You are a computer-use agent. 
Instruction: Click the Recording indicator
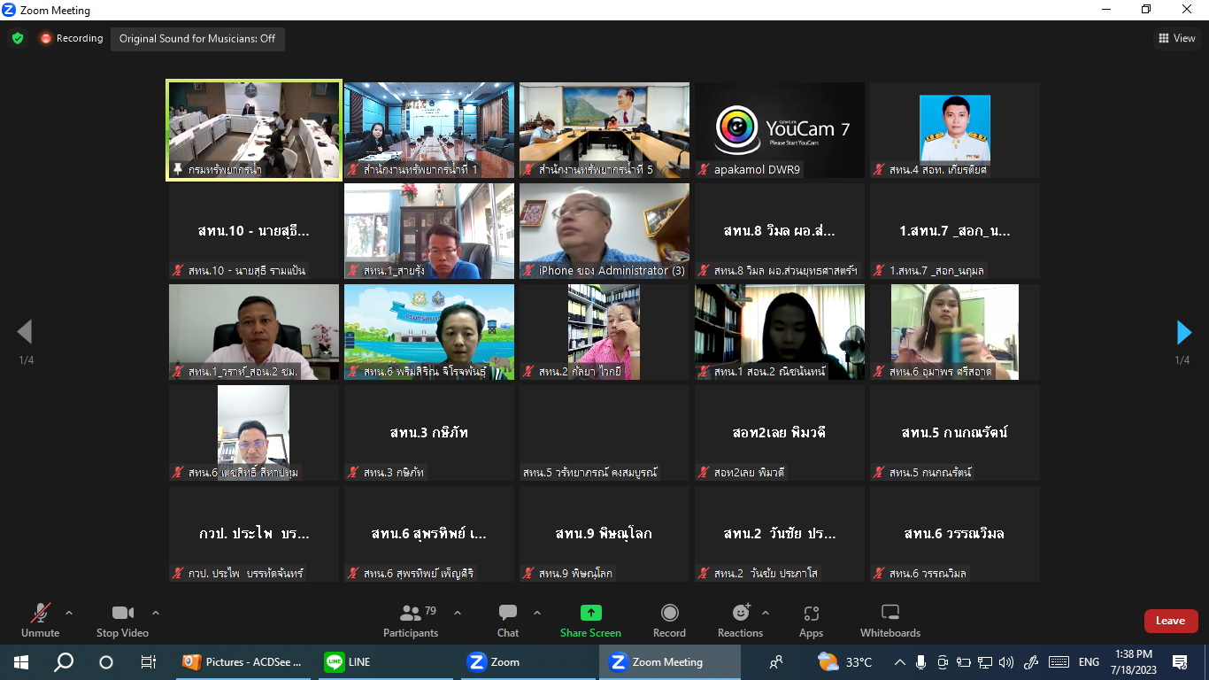(71, 38)
